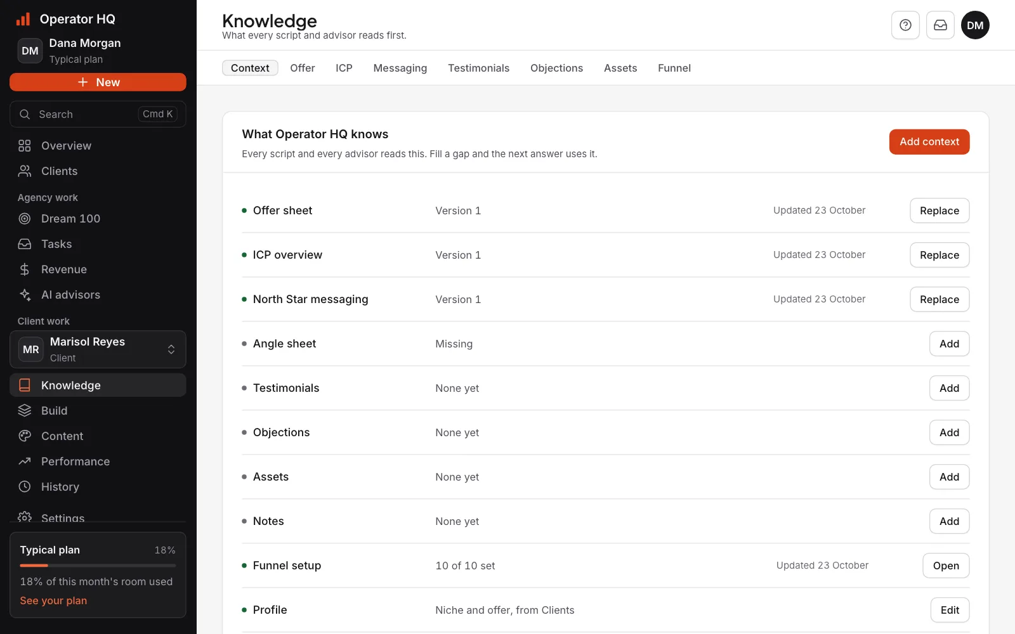Edit the Profile row
This screenshot has height=634, width=1015.
pos(950,610)
